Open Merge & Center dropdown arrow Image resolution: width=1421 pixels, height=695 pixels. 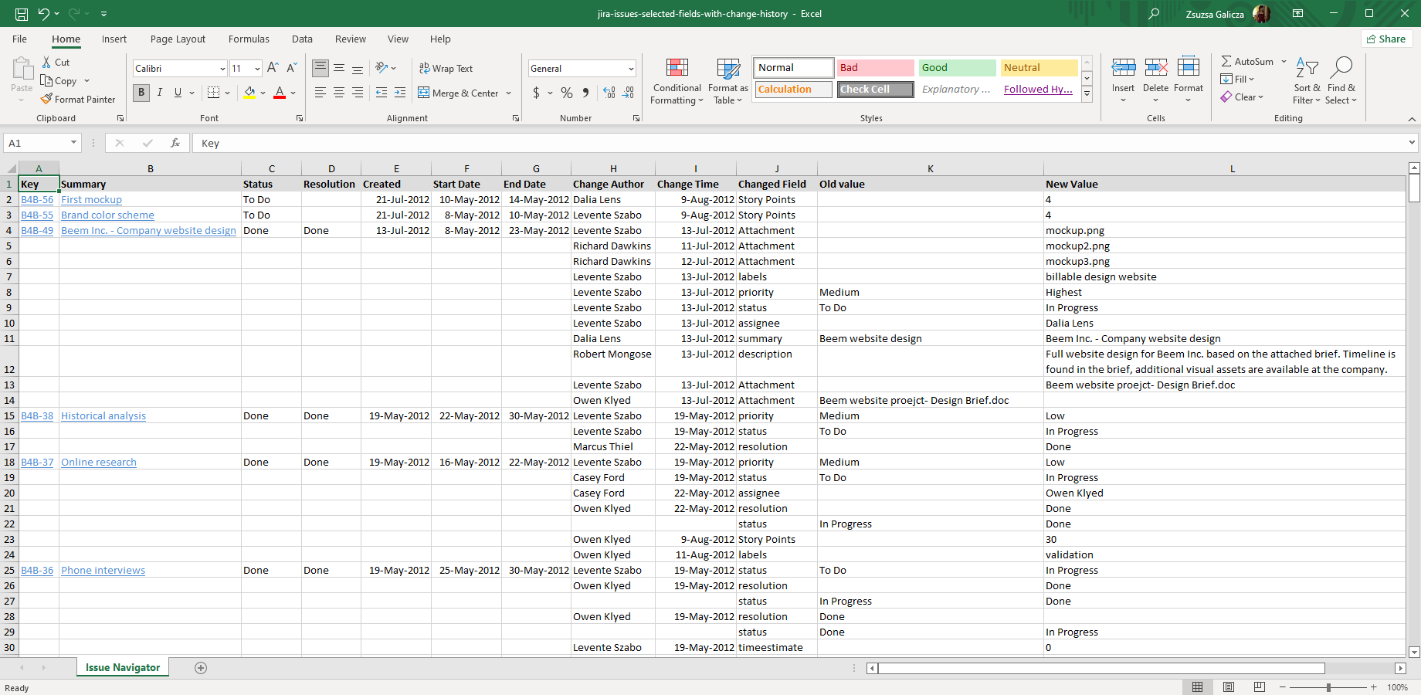(509, 93)
